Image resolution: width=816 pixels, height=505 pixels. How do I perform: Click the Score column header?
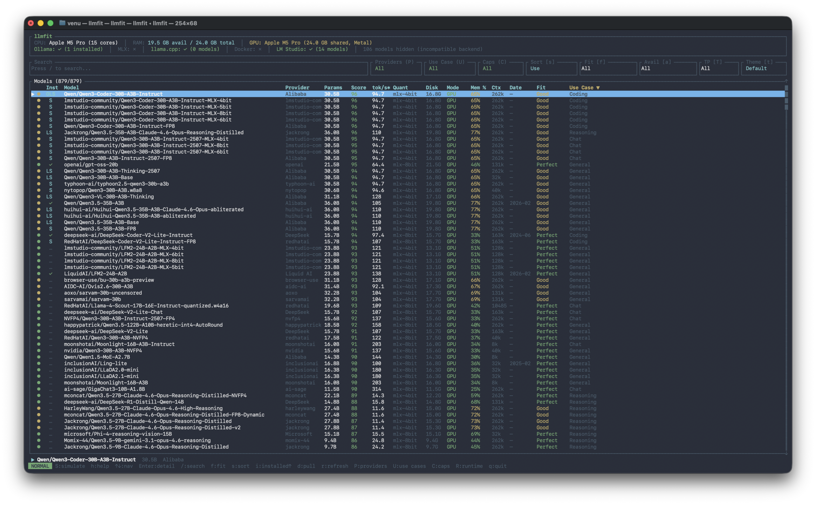coord(359,88)
